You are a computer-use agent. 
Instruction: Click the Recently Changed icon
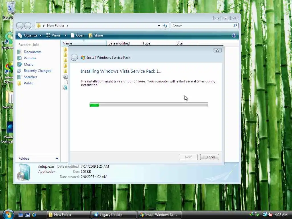(19, 71)
